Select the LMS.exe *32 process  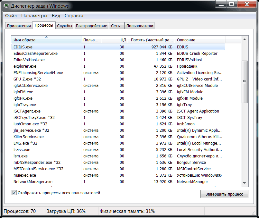point(118,143)
